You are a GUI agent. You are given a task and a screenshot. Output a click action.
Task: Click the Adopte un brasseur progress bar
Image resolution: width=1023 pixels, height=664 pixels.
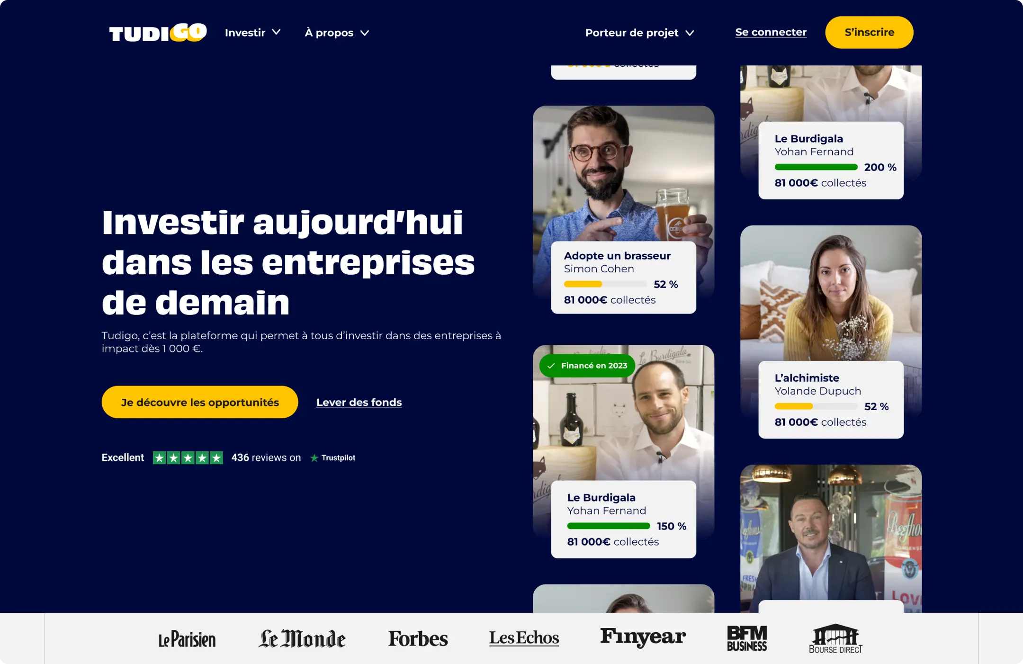coord(605,284)
